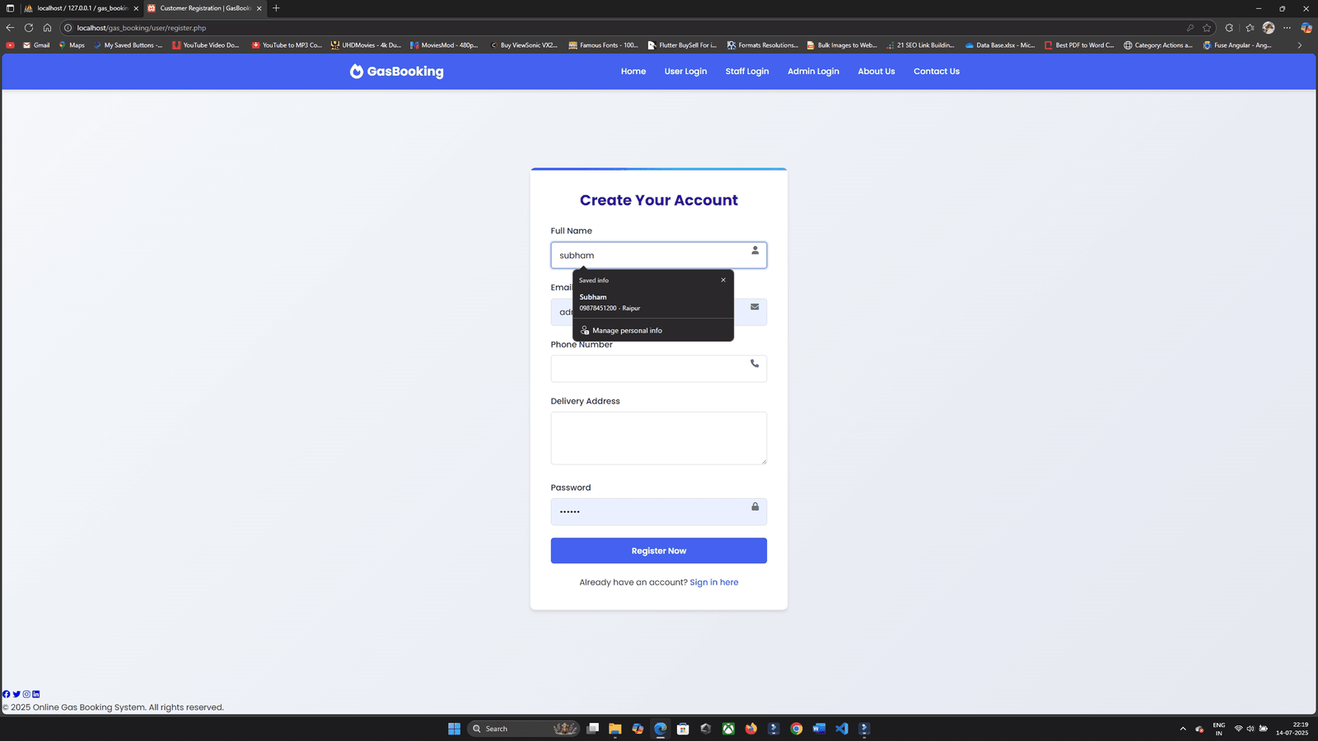Click the GasBooking flame logo
This screenshot has width=1318, height=741.
356,72
